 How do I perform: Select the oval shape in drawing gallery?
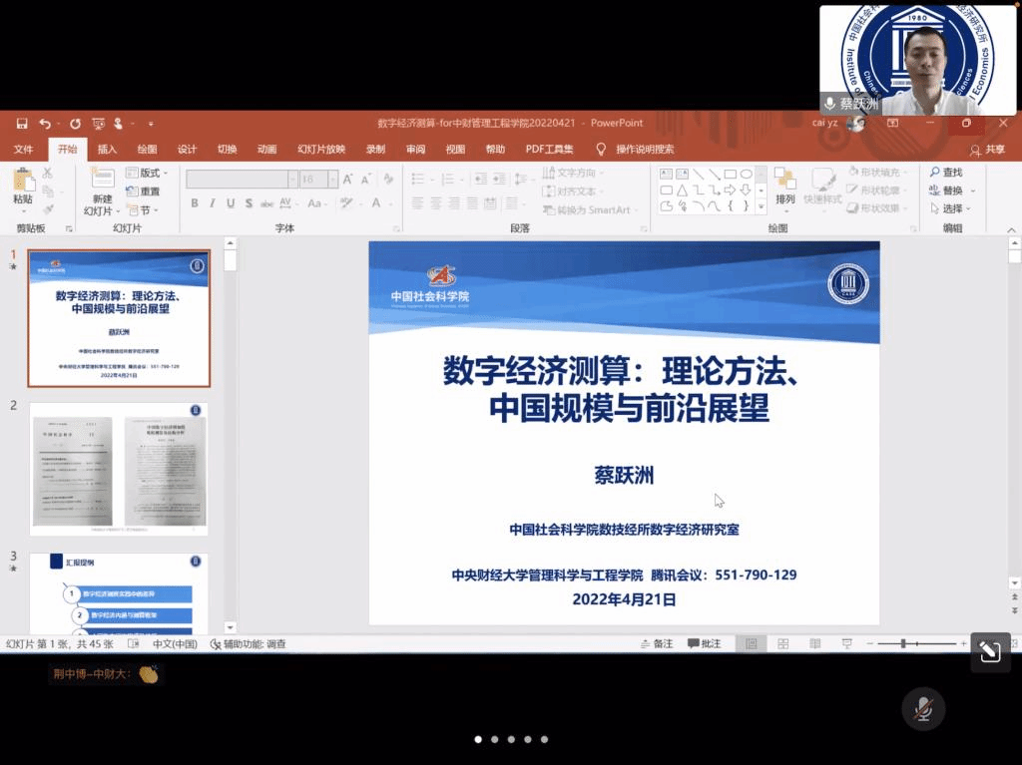[747, 174]
